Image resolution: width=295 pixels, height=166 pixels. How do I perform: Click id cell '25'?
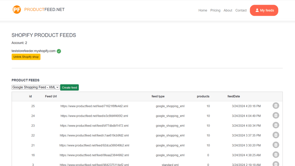click(x=33, y=106)
